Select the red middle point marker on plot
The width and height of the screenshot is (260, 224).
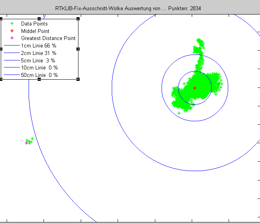(195, 88)
